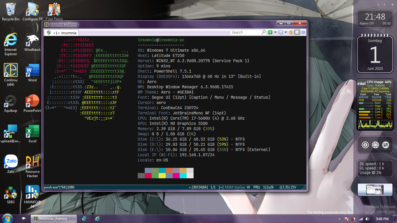Open the Windows Start button
The image size is (397, 223).
pos(7,218)
